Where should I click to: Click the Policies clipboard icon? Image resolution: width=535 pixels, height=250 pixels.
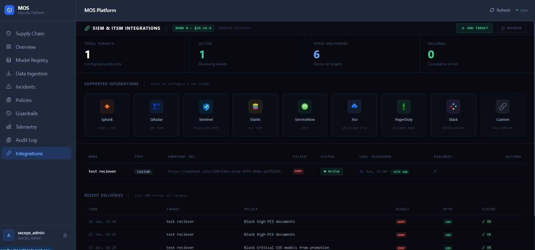[9, 100]
